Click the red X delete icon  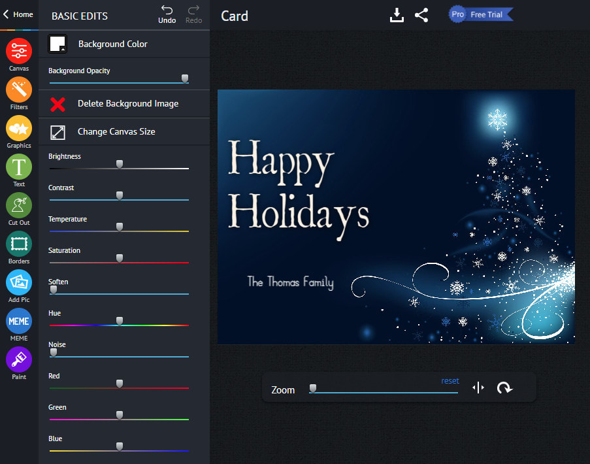57,105
